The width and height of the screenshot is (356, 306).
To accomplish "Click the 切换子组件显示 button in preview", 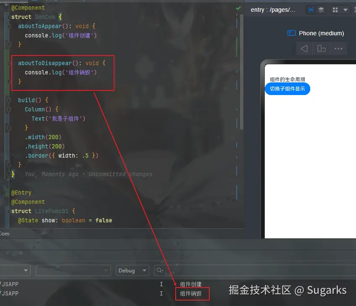I will click(287, 89).
